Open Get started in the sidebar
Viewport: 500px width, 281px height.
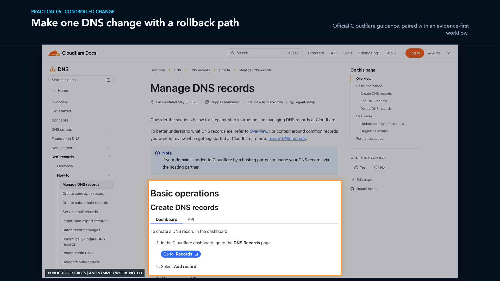click(61, 111)
